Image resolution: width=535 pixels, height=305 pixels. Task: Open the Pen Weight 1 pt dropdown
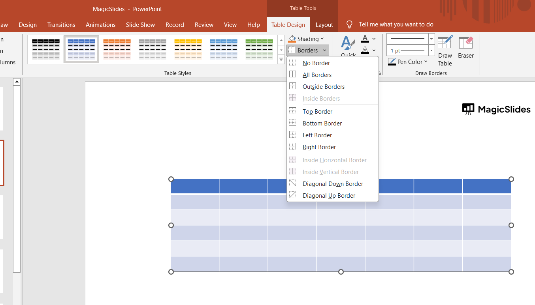tap(431, 51)
